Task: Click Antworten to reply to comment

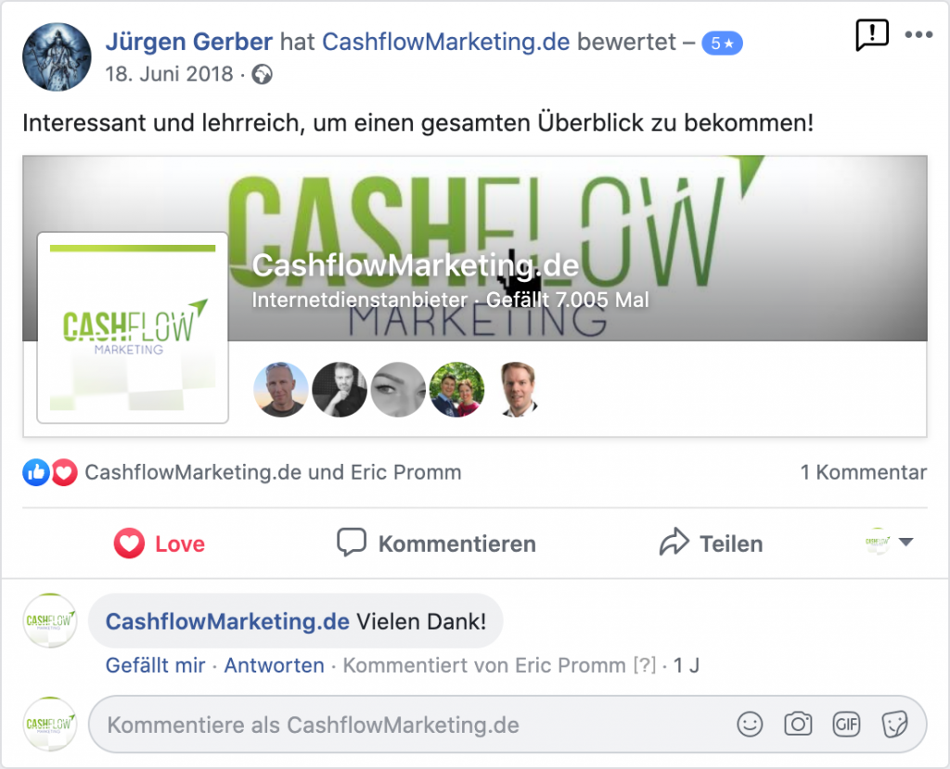Action: pos(275,665)
